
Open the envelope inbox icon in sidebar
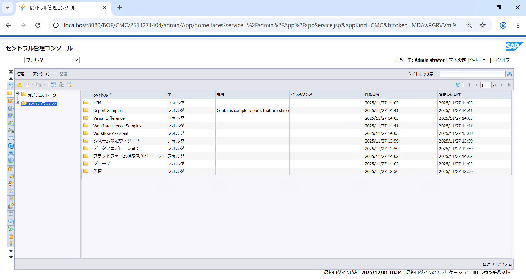(x=11, y=138)
